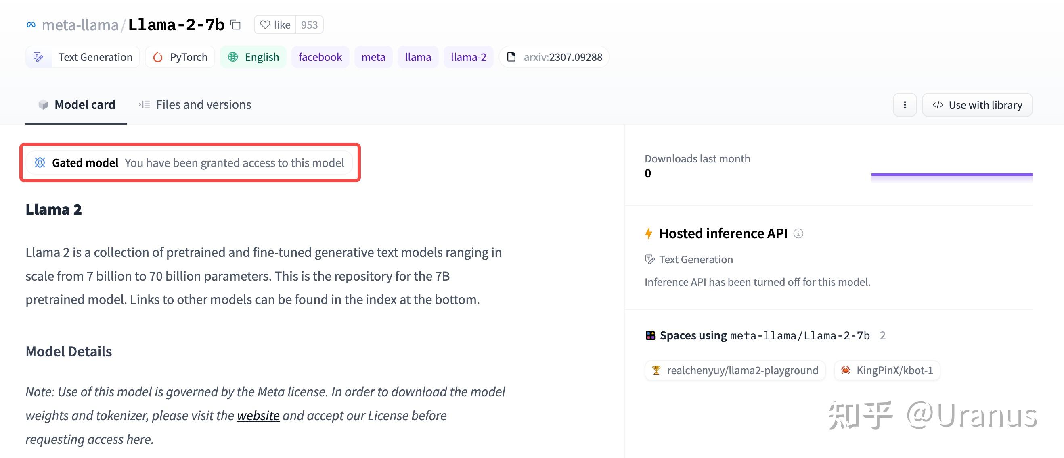Open the 953 likes count

(309, 25)
